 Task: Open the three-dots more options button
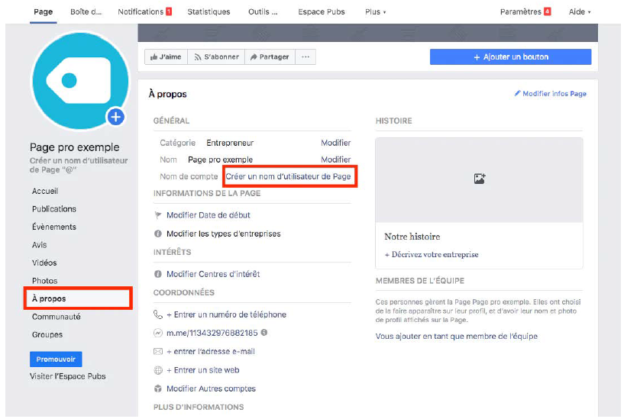click(306, 56)
